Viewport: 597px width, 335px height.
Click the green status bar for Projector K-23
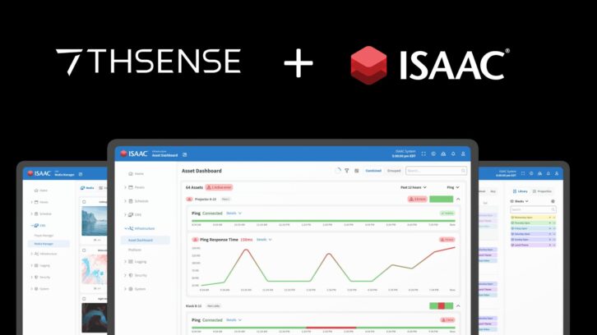[x=440, y=199]
